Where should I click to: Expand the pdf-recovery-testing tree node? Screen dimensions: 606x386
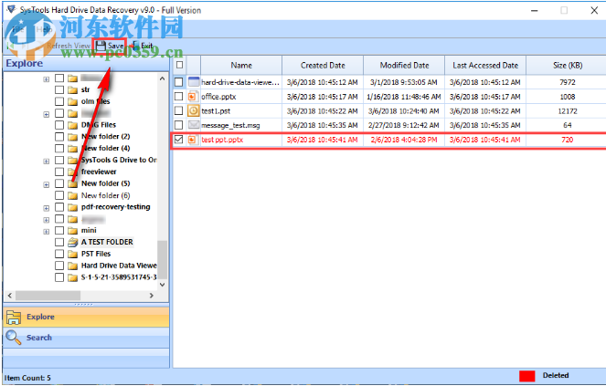tap(47, 208)
